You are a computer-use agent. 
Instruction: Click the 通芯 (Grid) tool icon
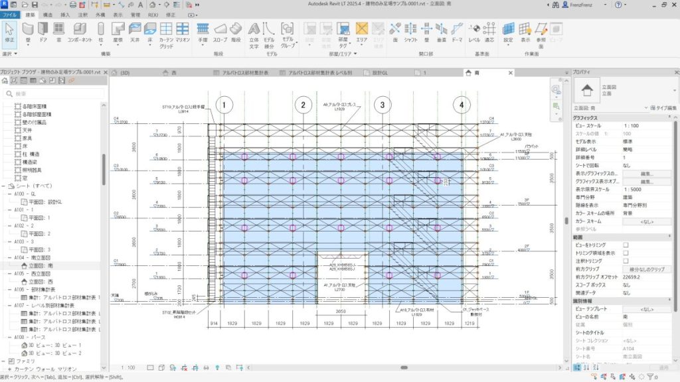click(x=491, y=31)
